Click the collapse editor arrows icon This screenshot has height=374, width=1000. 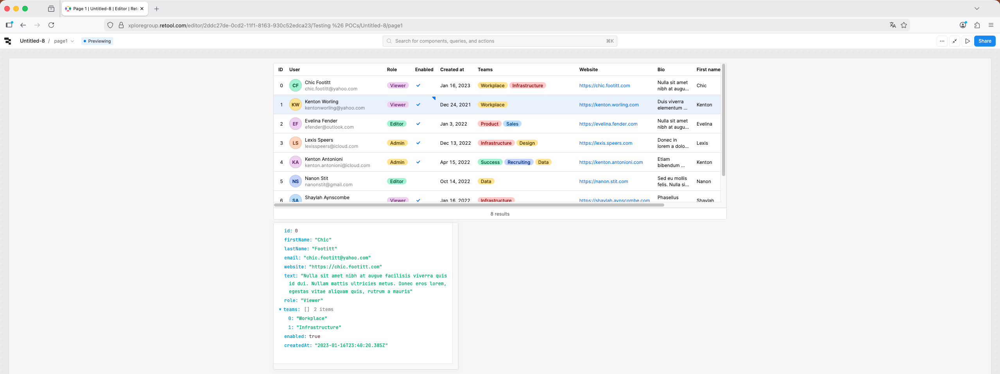[955, 41]
